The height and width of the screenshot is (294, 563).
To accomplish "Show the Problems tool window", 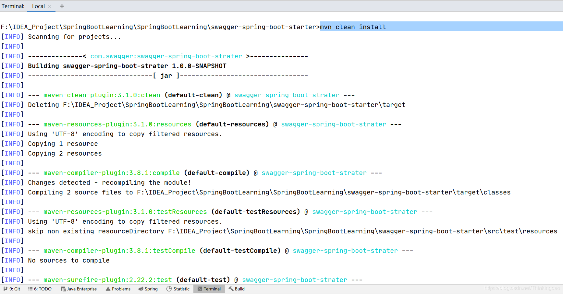I will point(118,289).
